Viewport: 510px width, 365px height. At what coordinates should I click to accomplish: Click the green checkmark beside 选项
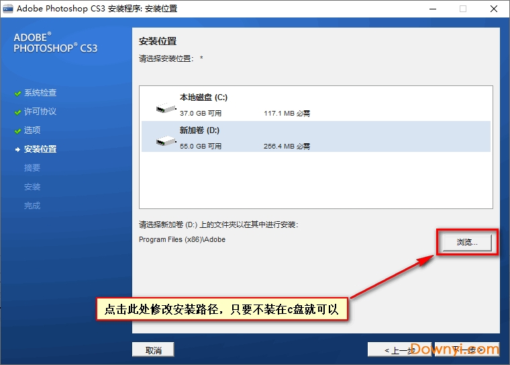click(17, 131)
